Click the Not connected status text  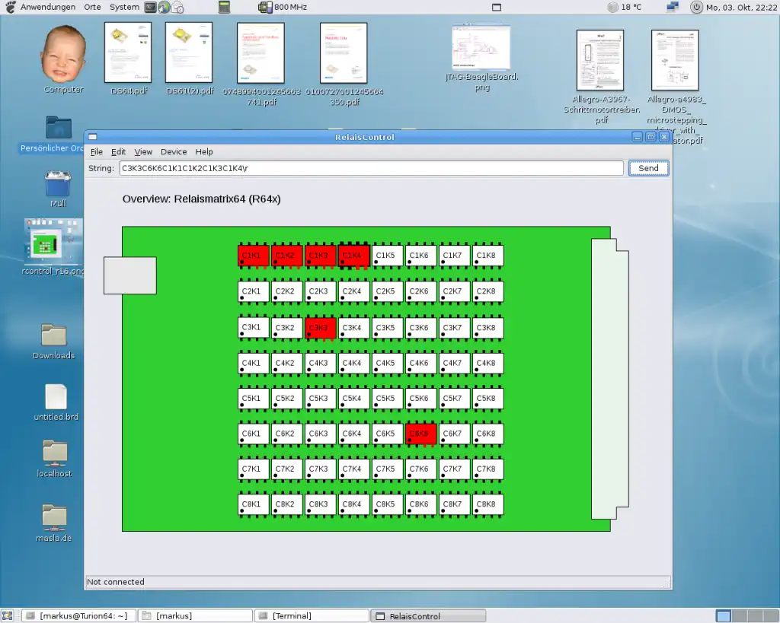tap(116, 582)
